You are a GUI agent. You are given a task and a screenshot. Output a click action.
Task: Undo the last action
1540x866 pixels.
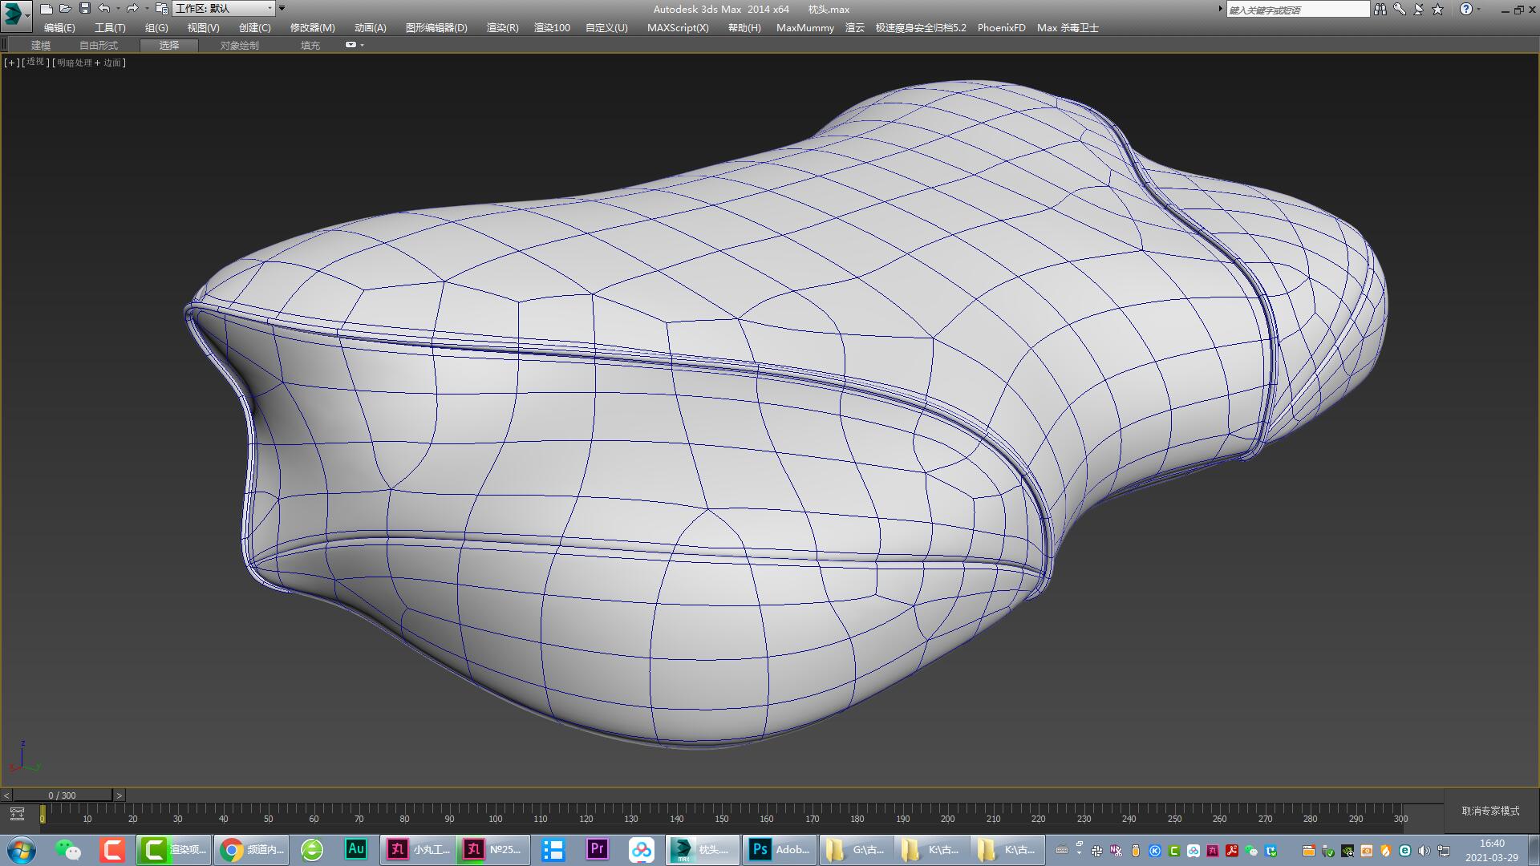pos(102,9)
